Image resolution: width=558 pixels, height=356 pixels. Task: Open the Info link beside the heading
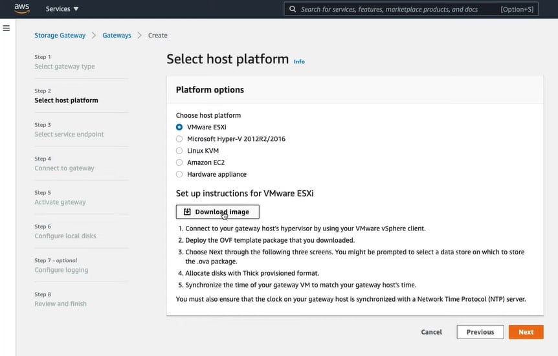coord(299,61)
